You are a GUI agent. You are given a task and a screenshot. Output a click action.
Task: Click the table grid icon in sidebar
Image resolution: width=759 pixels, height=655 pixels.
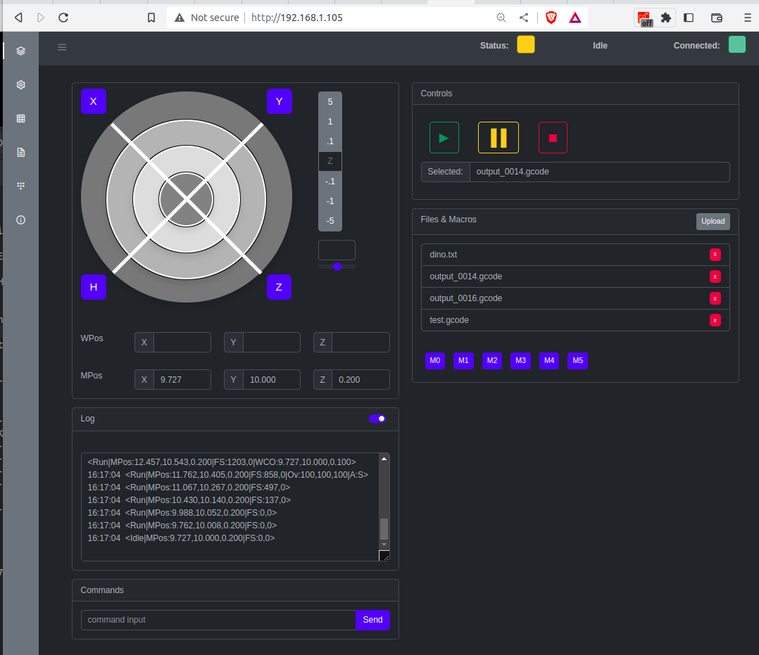(x=21, y=118)
